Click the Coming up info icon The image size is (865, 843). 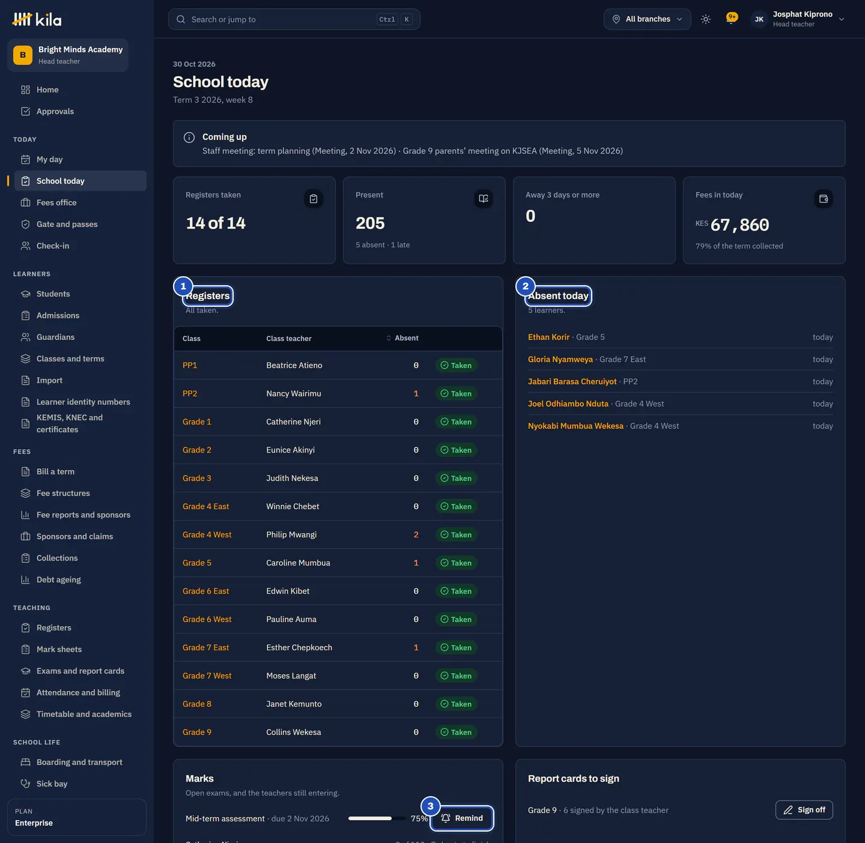click(x=189, y=137)
